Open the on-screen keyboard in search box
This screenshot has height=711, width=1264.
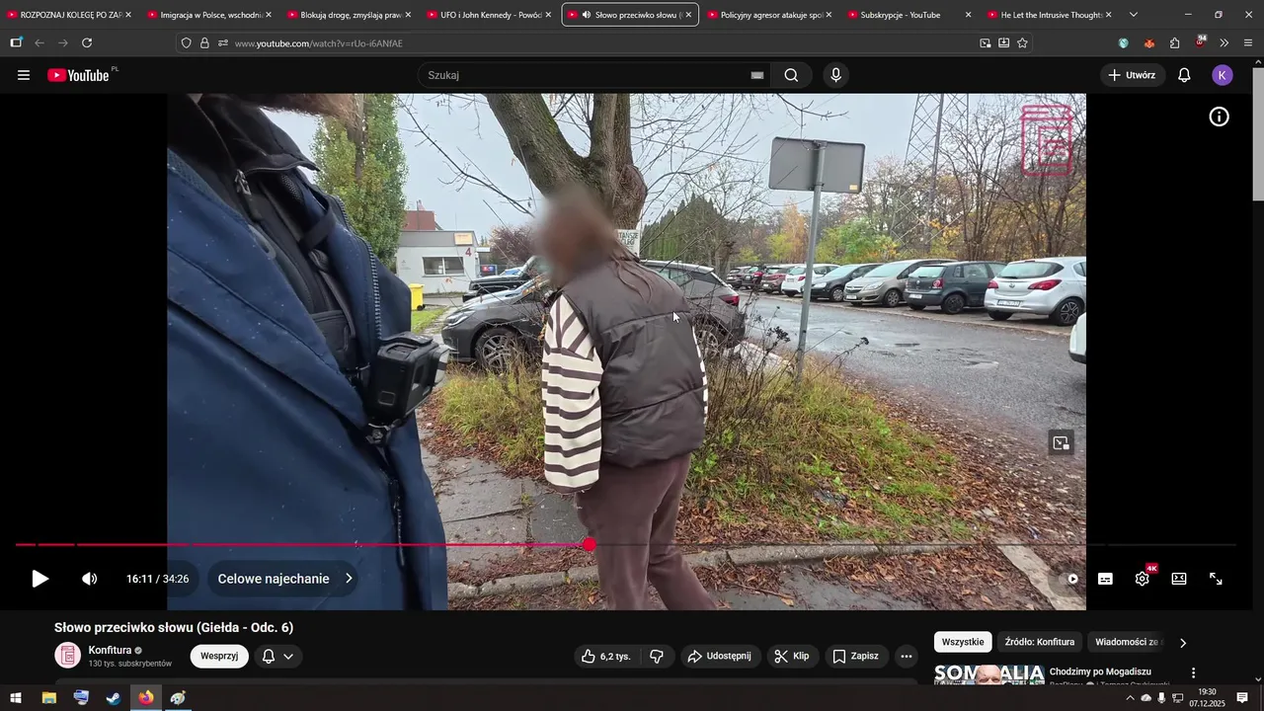[x=757, y=75]
